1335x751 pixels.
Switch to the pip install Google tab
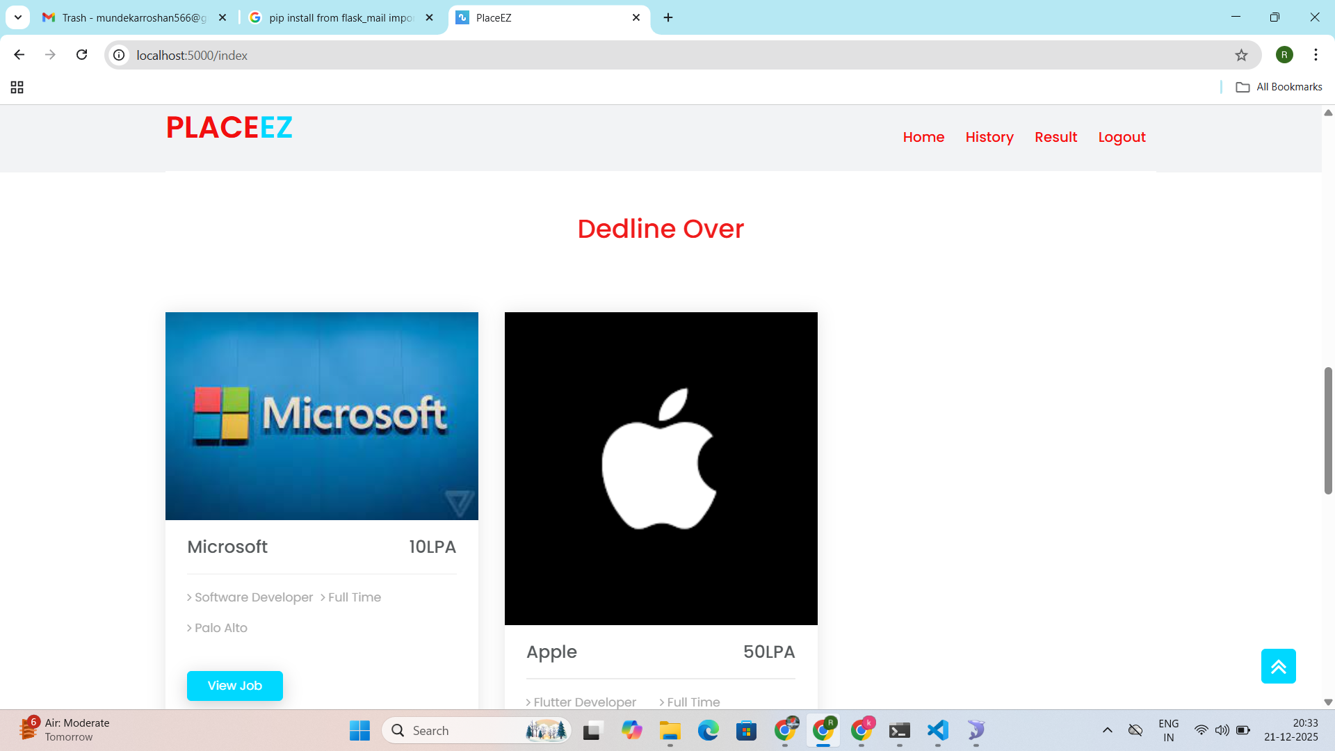pyautogui.click(x=341, y=17)
